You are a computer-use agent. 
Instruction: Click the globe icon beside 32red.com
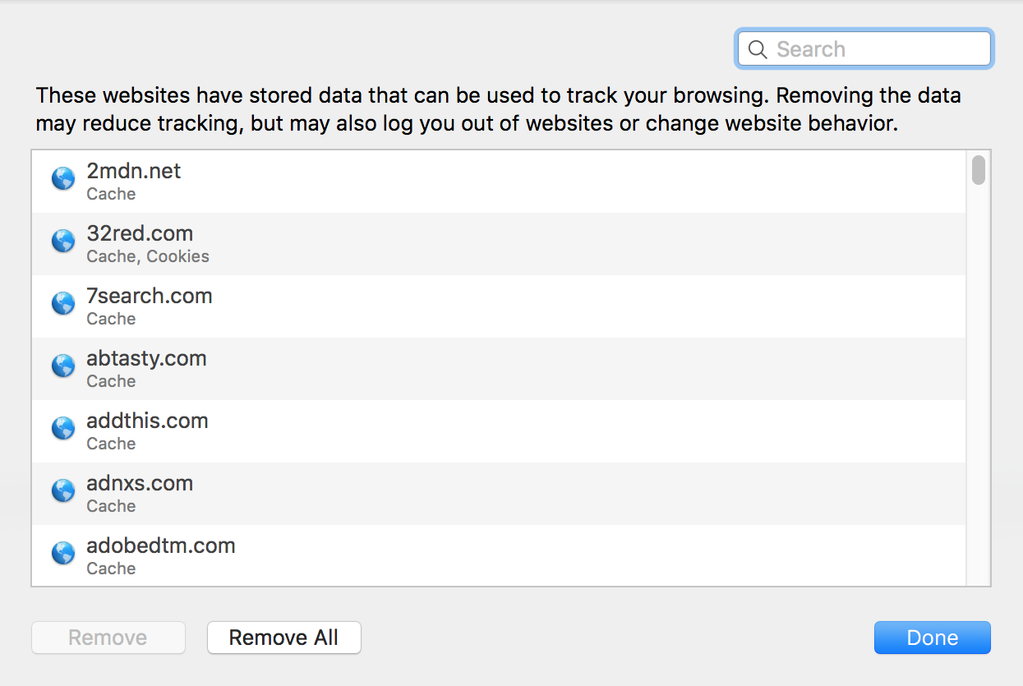[x=63, y=241]
